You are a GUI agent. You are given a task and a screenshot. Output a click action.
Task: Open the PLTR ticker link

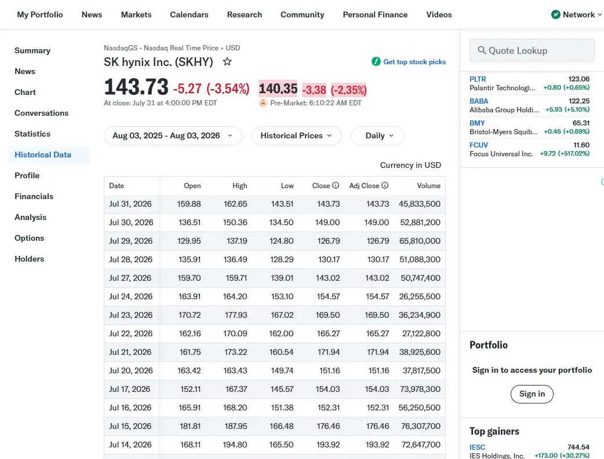coord(478,79)
